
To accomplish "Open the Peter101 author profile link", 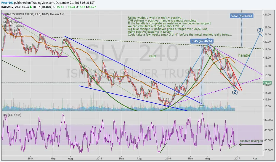I will [7, 3].
